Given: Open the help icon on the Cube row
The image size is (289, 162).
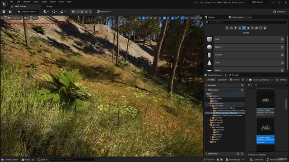Looking at the screenshot, I should coord(282,39).
